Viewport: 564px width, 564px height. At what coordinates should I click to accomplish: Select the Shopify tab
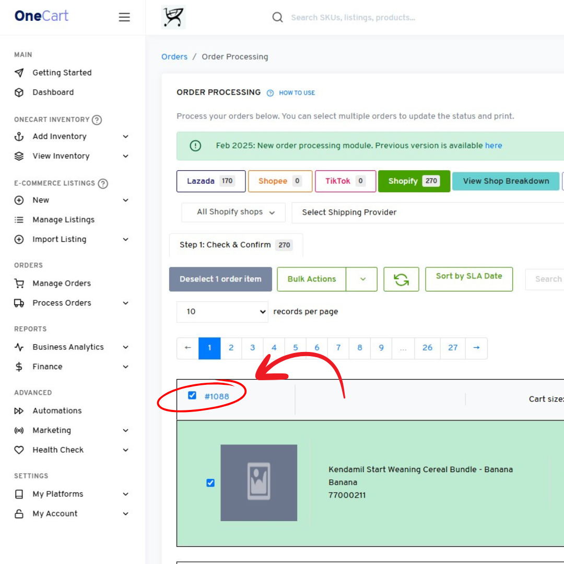tap(414, 181)
